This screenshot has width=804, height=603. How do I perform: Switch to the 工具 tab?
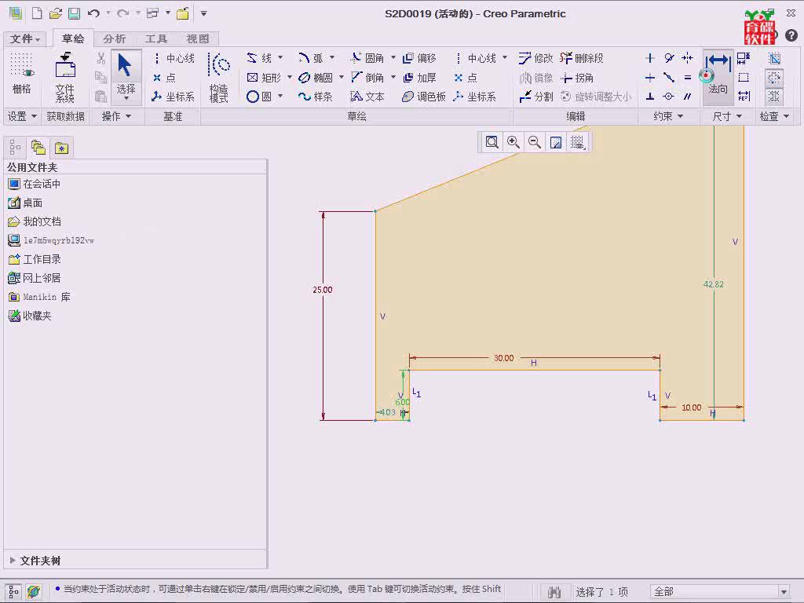156,39
